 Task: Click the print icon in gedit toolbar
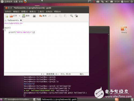click(34, 16)
